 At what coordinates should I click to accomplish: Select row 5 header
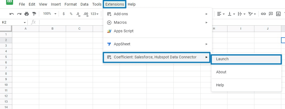point(6,57)
